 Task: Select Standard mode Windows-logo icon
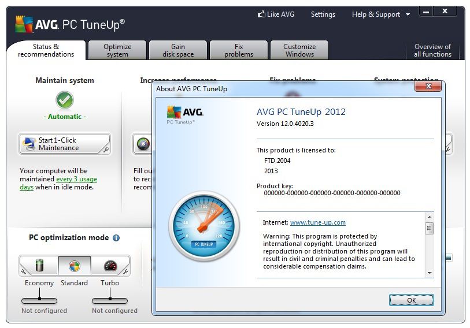point(75,266)
